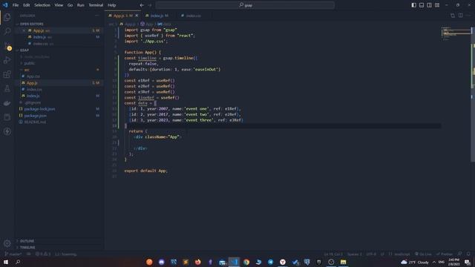Viewport: 475px width, 267px height.
Task: Go forward with the navigation arrow
Action: [150, 5]
